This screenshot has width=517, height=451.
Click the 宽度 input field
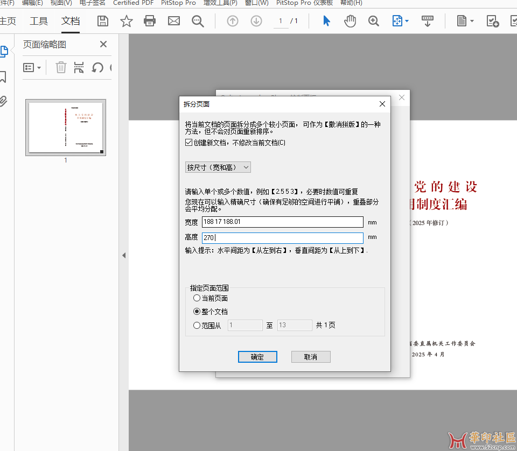coord(282,222)
